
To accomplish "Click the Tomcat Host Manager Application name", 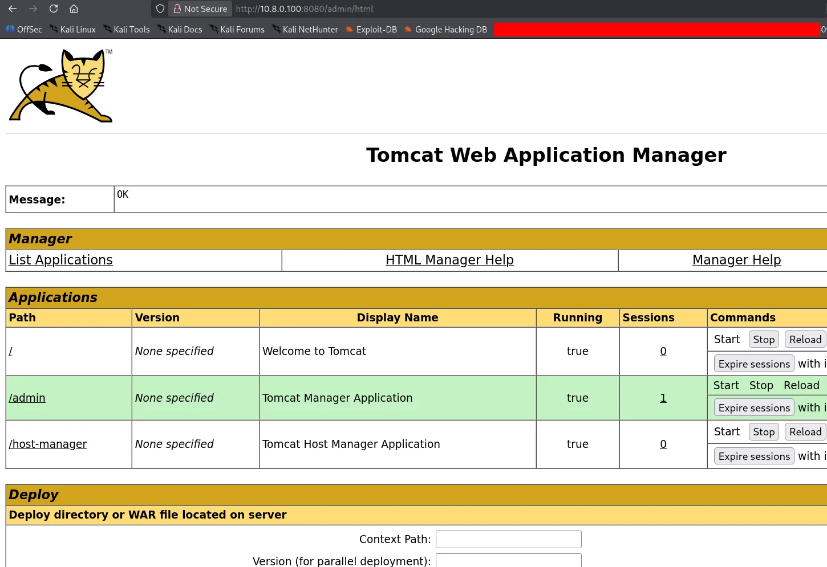I will click(x=351, y=444).
